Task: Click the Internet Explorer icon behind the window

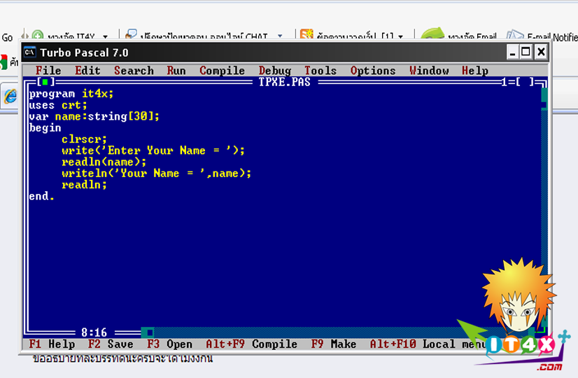Action: click(10, 97)
